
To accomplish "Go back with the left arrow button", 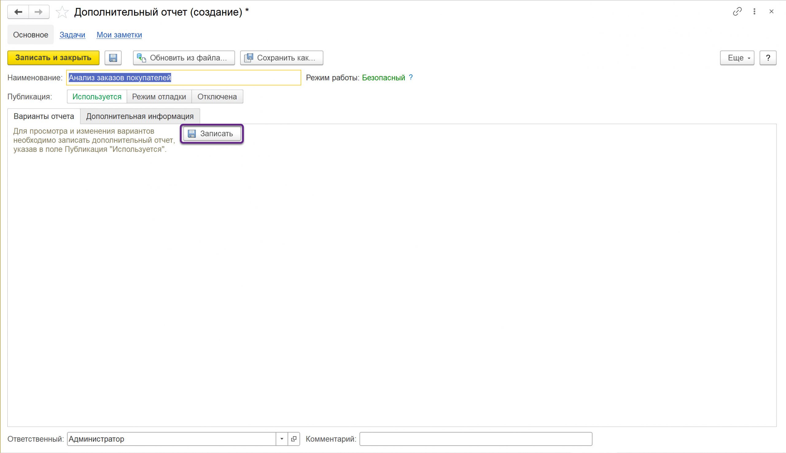I will coord(18,12).
